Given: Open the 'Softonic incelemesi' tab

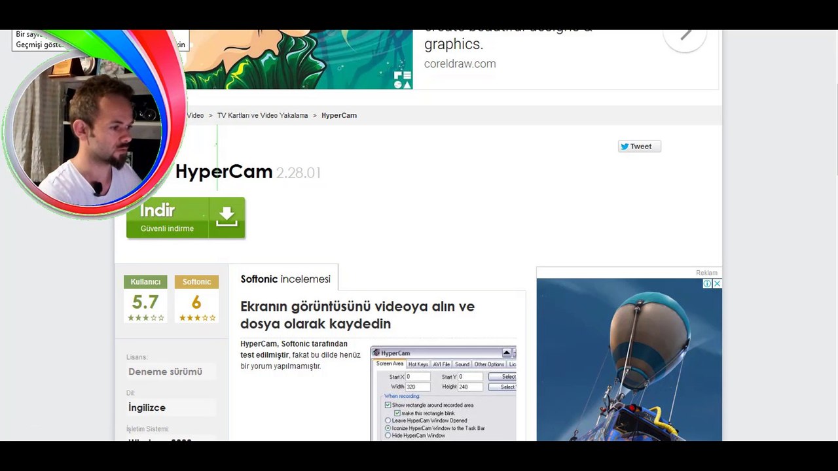Looking at the screenshot, I should [x=285, y=279].
